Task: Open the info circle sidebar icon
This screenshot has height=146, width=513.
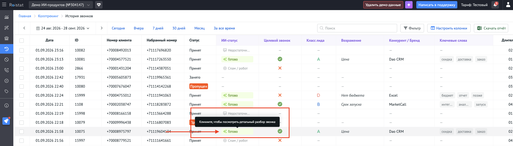Action: point(7,106)
